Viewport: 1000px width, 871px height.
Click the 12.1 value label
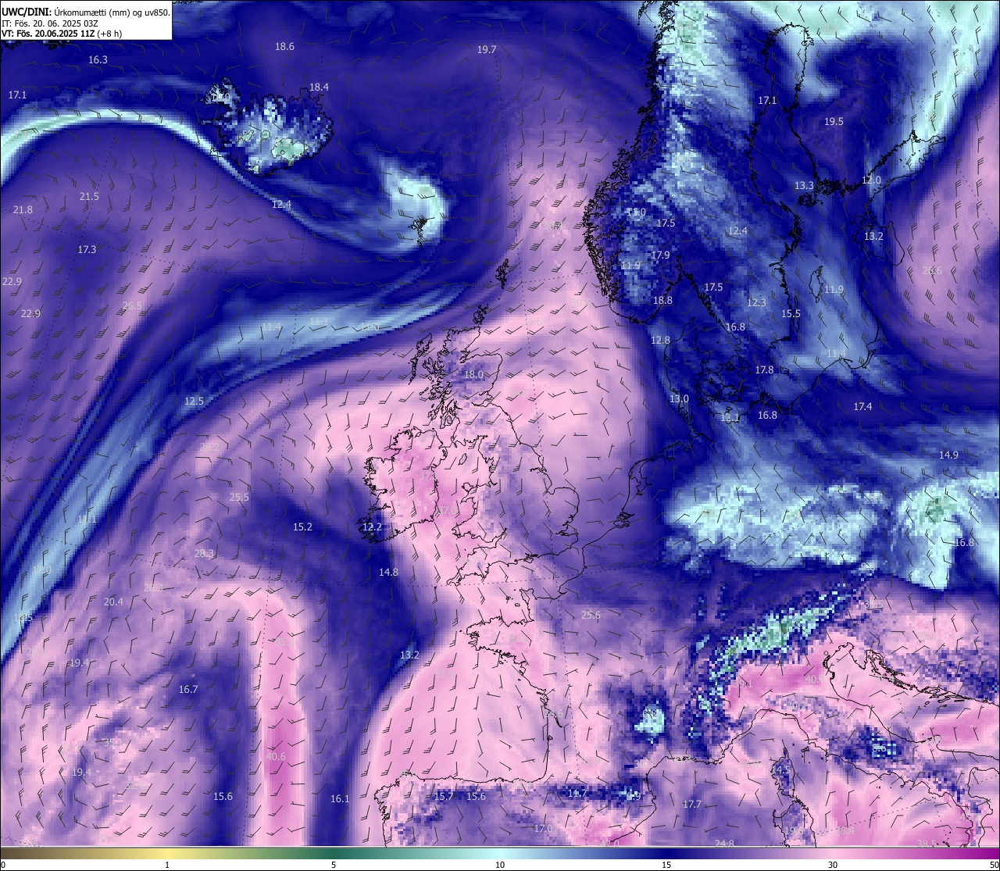tap(730, 418)
